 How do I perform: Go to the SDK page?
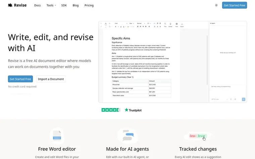pyautogui.click(x=64, y=5)
